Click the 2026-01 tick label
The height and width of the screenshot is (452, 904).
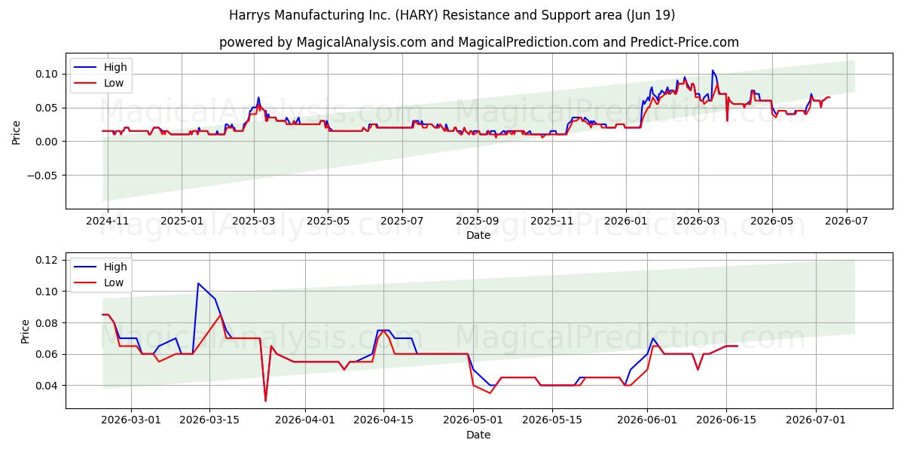click(x=625, y=221)
